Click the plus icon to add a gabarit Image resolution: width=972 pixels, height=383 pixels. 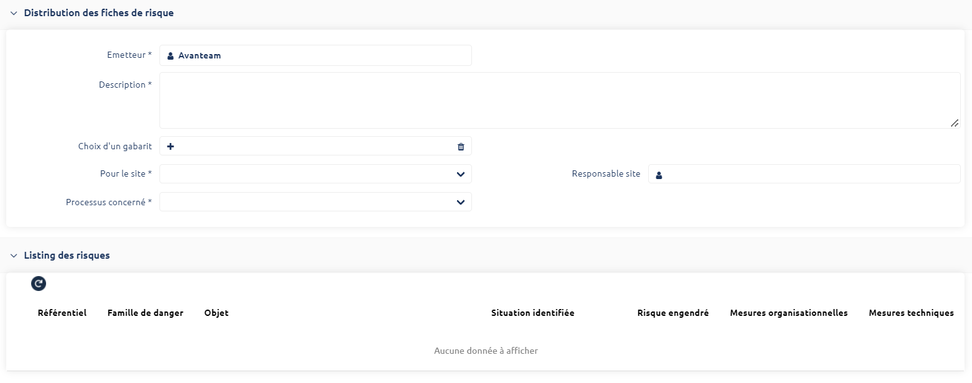(170, 146)
